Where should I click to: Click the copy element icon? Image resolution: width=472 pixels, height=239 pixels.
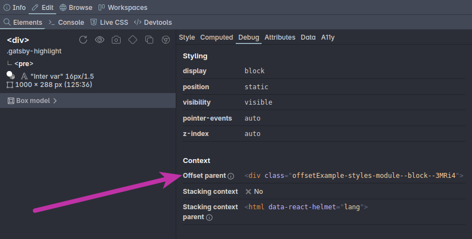[149, 40]
